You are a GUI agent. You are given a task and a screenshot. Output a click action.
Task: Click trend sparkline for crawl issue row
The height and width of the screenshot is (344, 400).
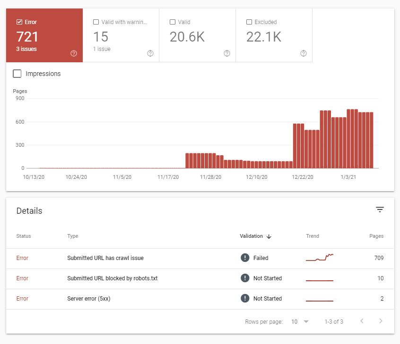point(320,258)
